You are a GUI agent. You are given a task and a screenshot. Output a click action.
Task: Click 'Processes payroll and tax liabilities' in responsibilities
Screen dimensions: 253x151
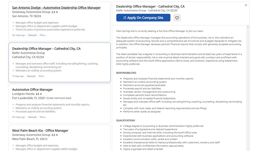pos(142,89)
